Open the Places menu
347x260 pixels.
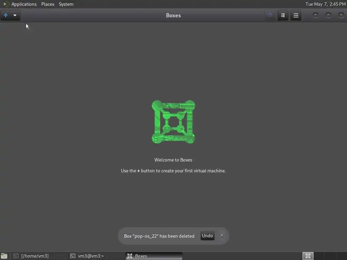coord(47,4)
